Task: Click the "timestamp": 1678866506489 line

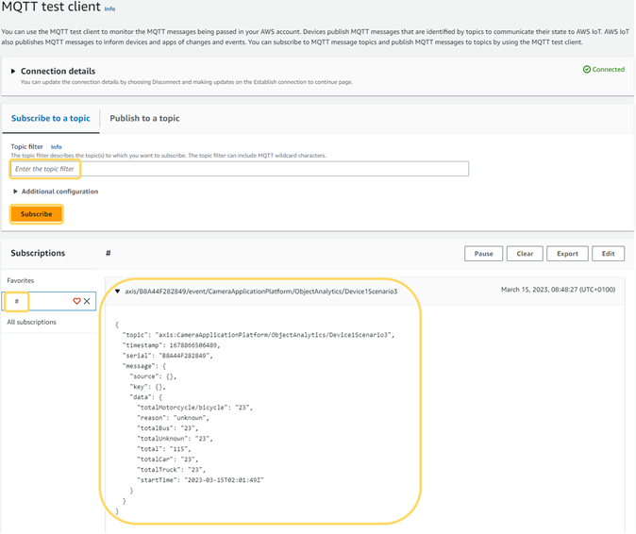Action: pyautogui.click(x=171, y=345)
